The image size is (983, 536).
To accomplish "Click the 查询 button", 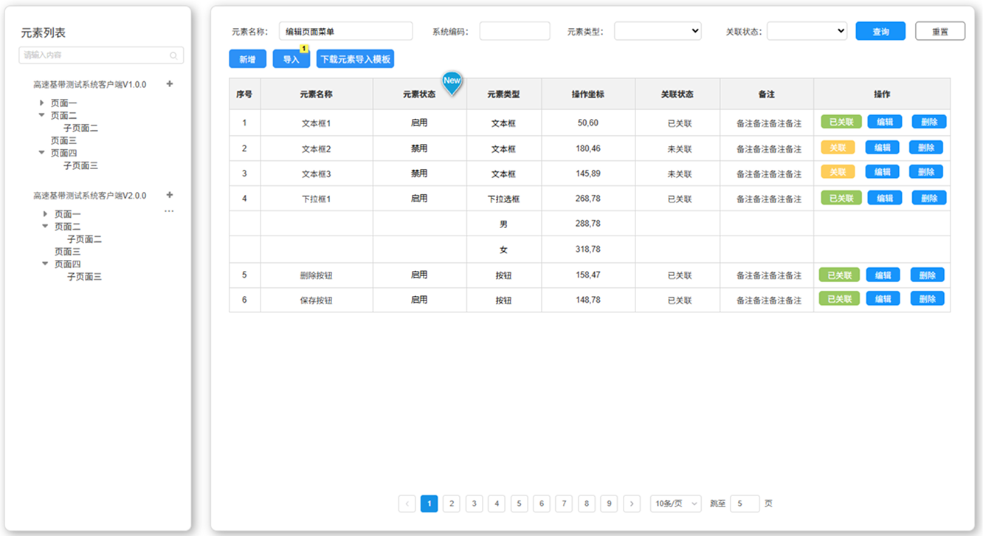I will (x=880, y=31).
